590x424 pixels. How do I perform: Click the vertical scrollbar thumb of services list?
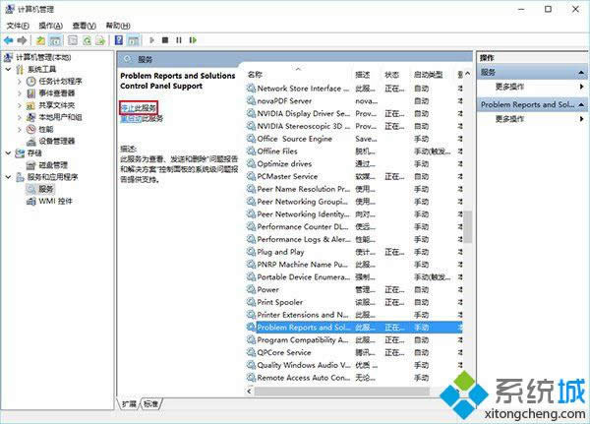467,226
